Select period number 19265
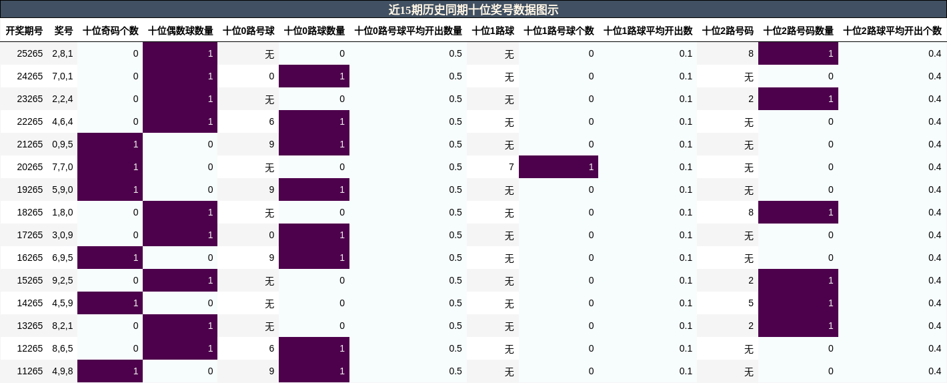The width and height of the screenshot is (947, 383). click(x=30, y=189)
